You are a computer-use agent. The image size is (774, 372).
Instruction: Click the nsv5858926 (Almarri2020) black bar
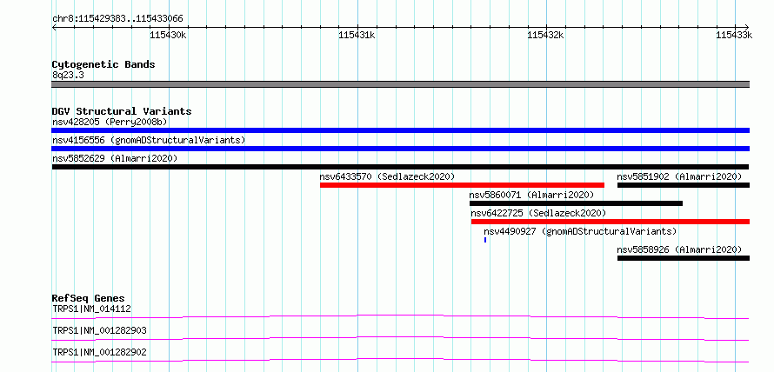point(684,258)
